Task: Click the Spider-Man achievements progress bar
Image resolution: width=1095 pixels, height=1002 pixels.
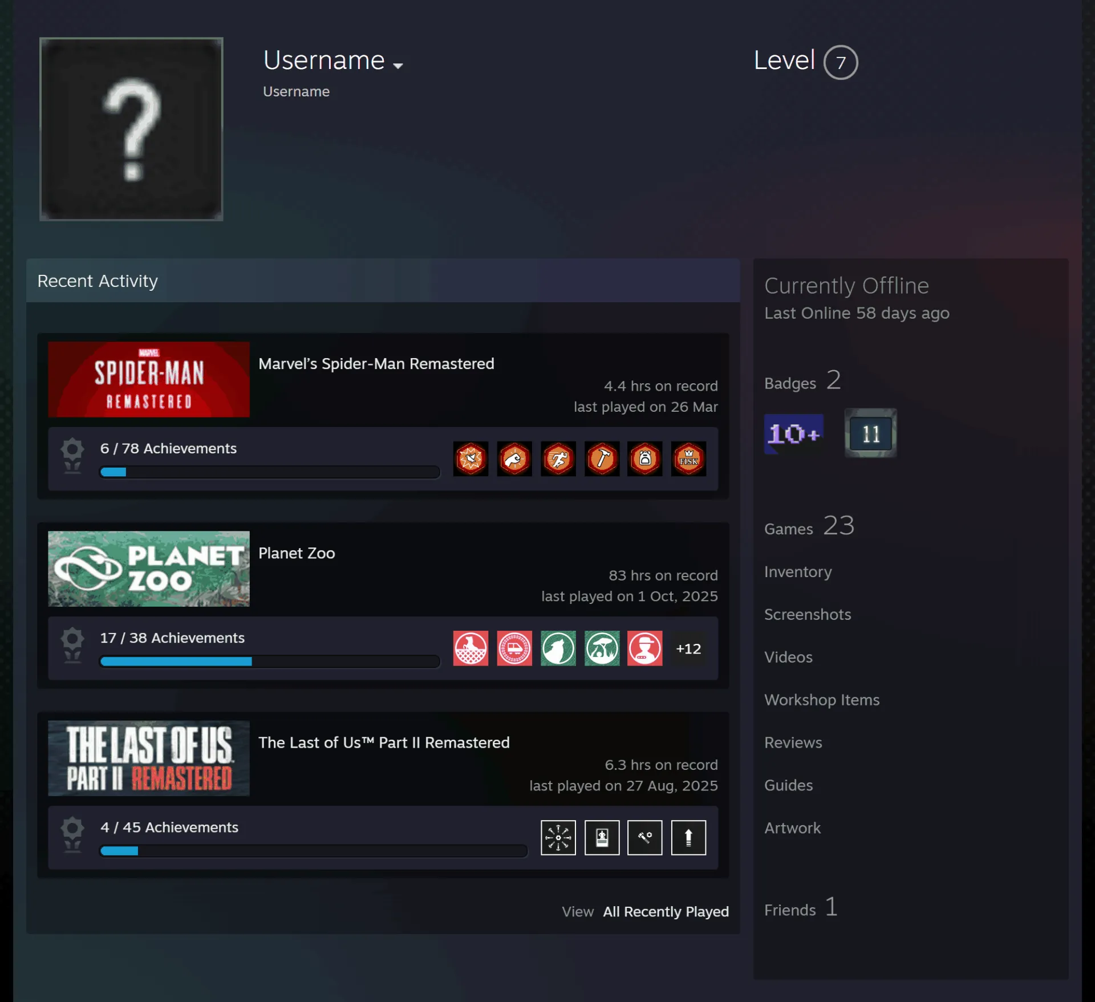Action: pos(270,472)
